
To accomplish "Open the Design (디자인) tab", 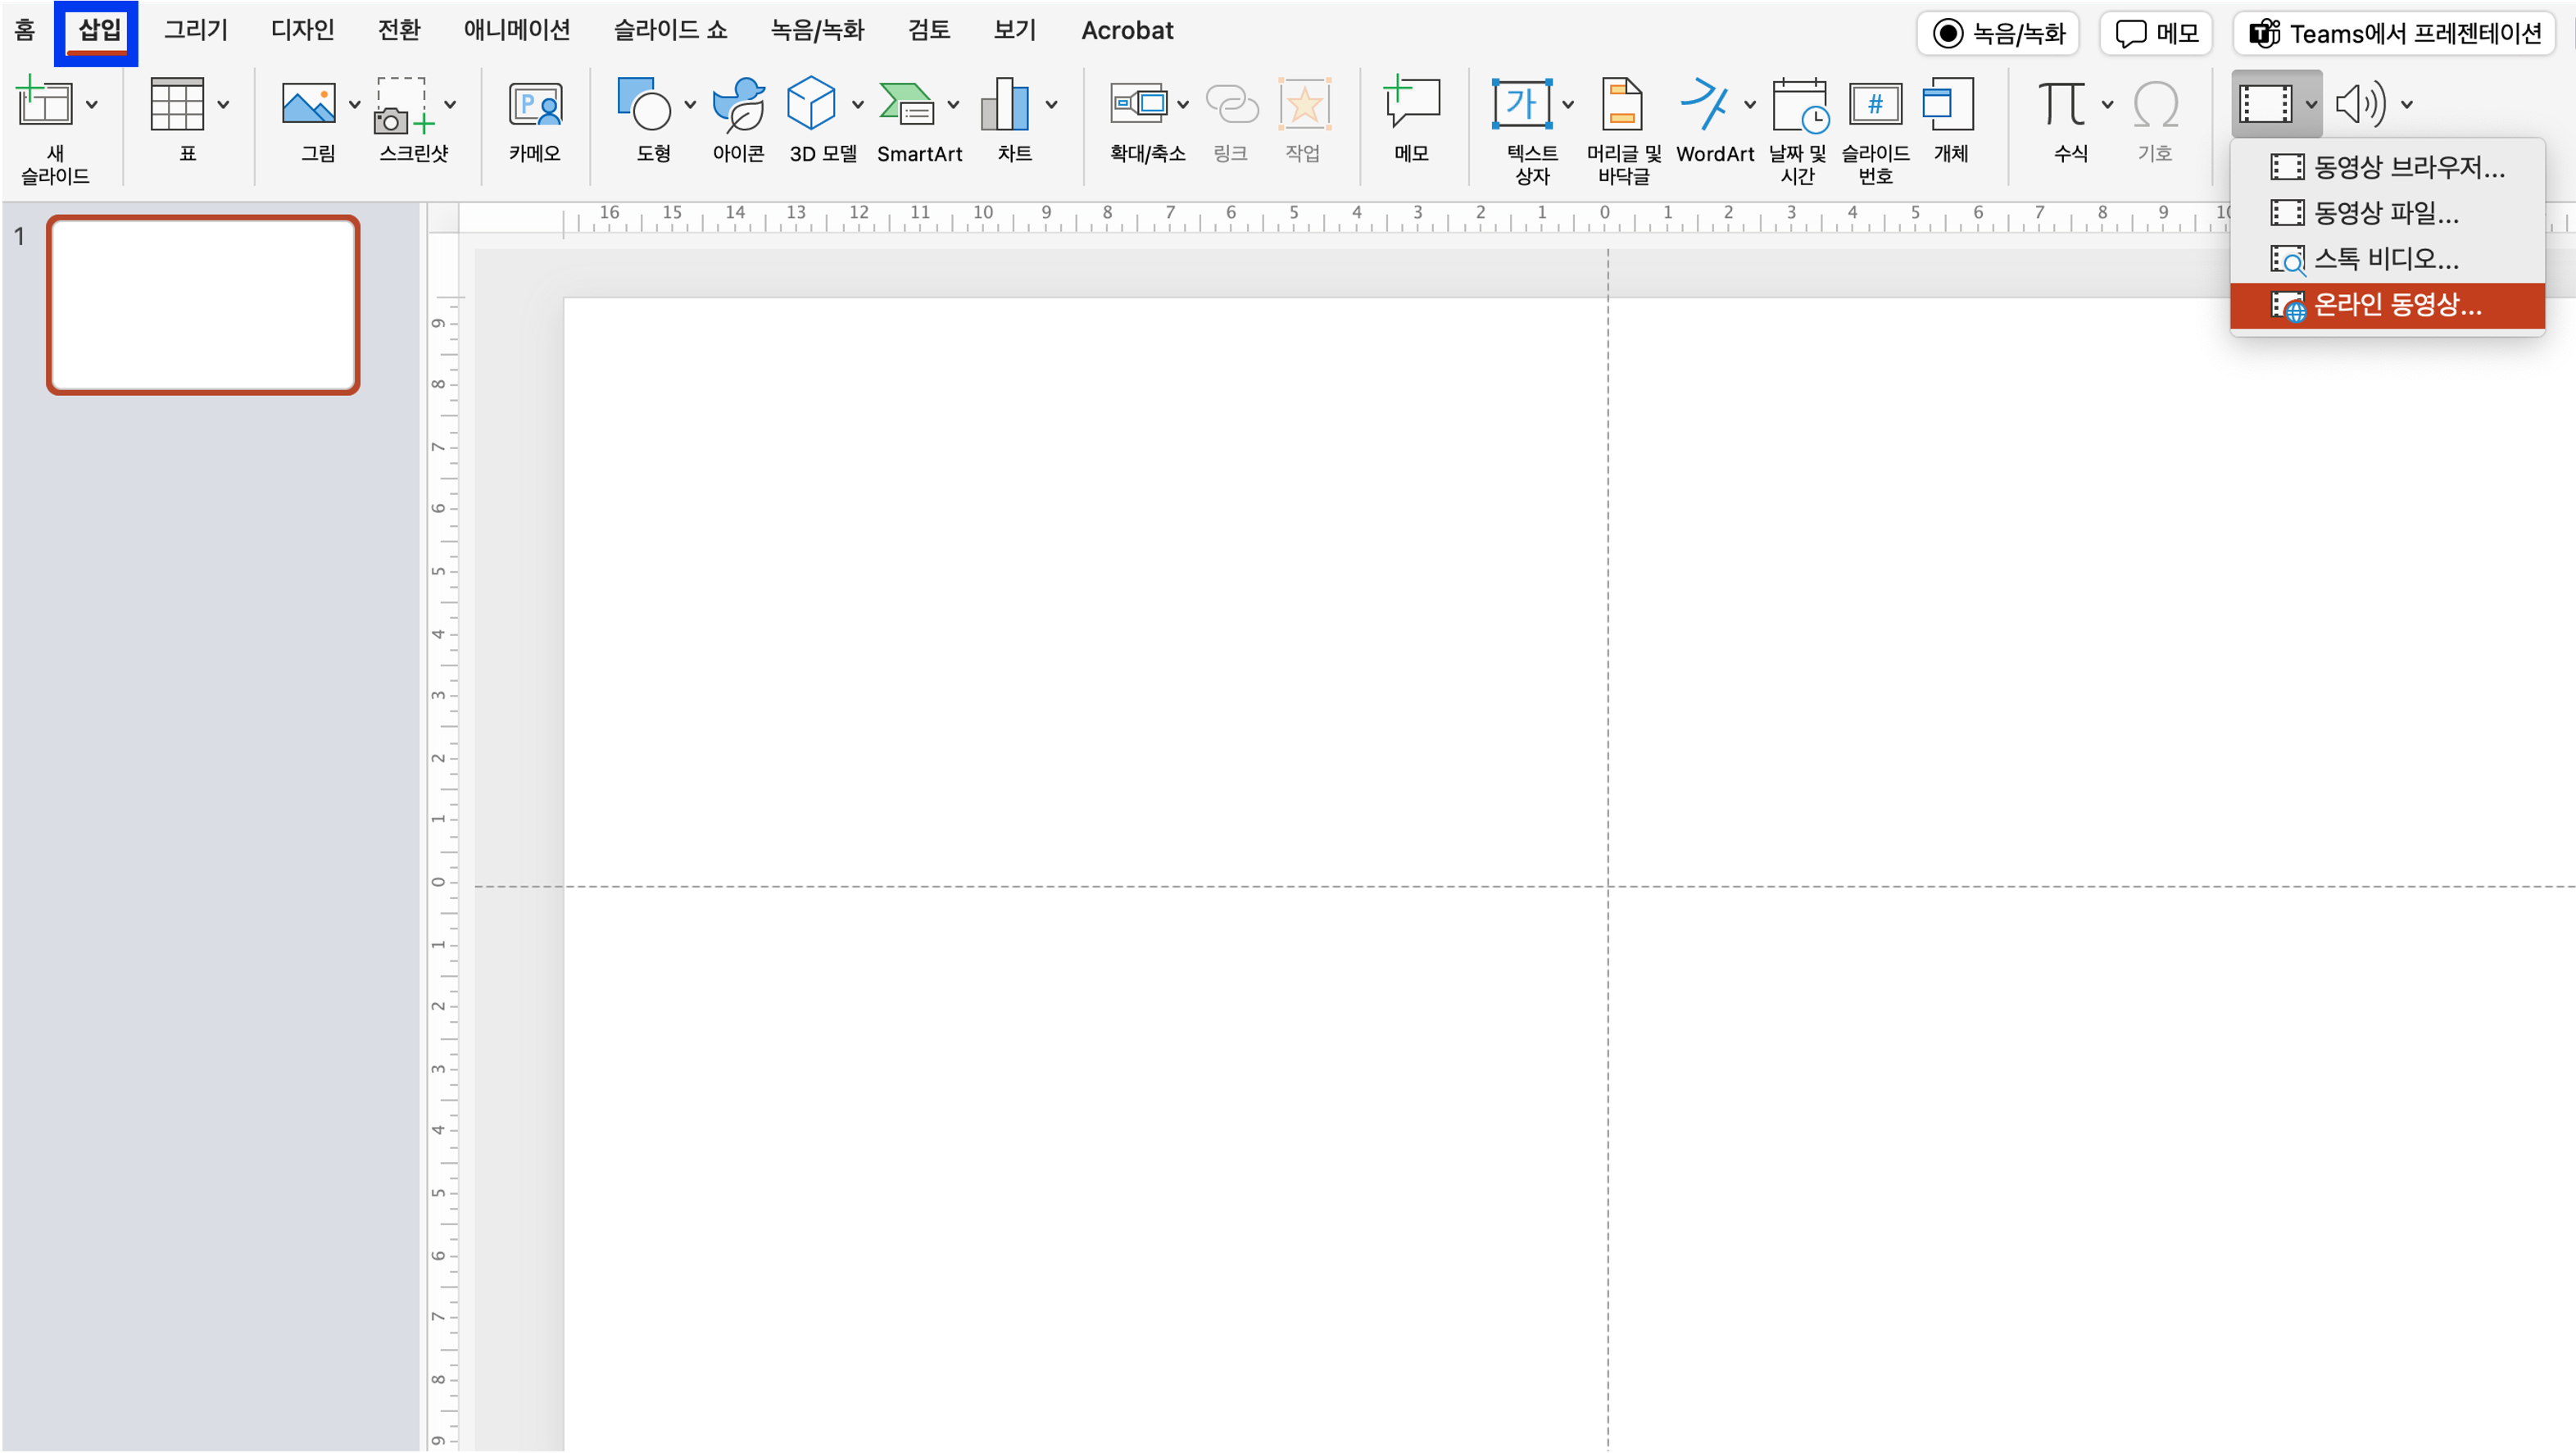I will pyautogui.click(x=303, y=31).
